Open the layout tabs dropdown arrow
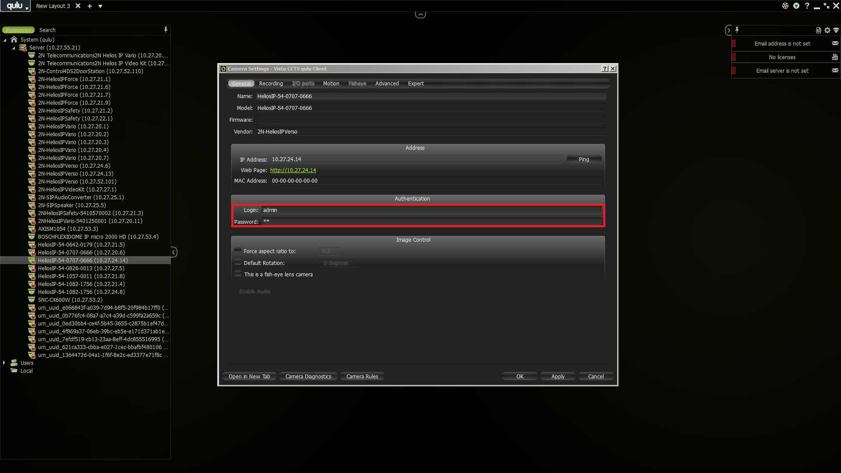Viewport: 841px width, 473px height. 100,6
